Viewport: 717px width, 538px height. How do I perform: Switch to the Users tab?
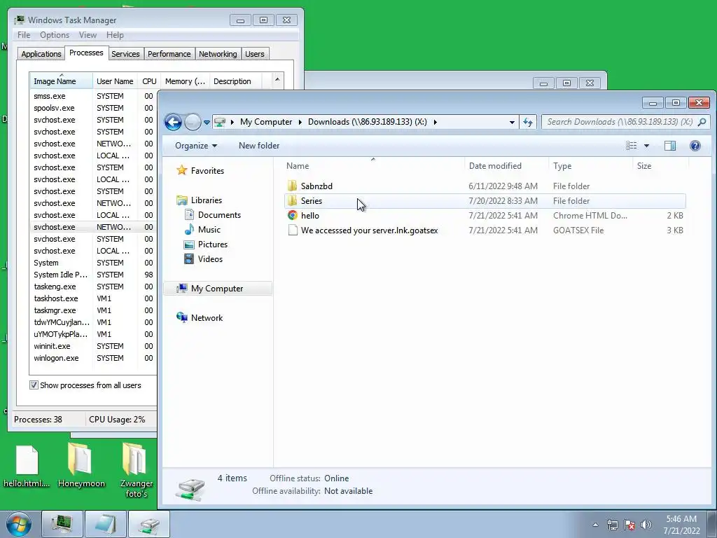[x=255, y=54]
